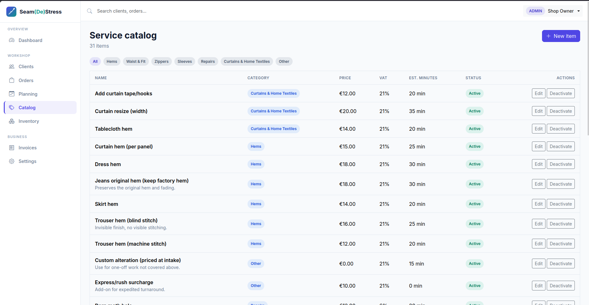589x305 pixels.
Task: Filter catalog by Sleeves
Action: pyautogui.click(x=185, y=62)
